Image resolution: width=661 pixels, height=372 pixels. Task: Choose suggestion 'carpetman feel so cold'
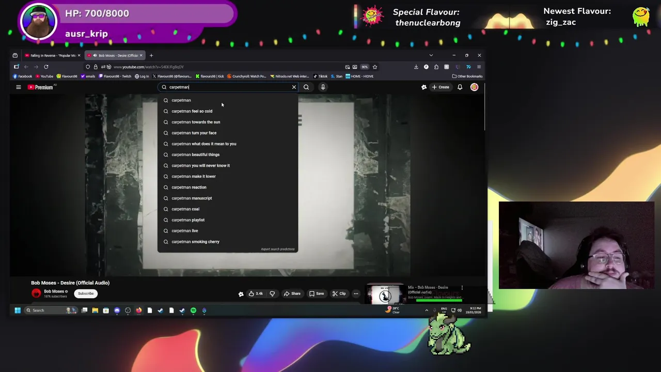click(227, 111)
